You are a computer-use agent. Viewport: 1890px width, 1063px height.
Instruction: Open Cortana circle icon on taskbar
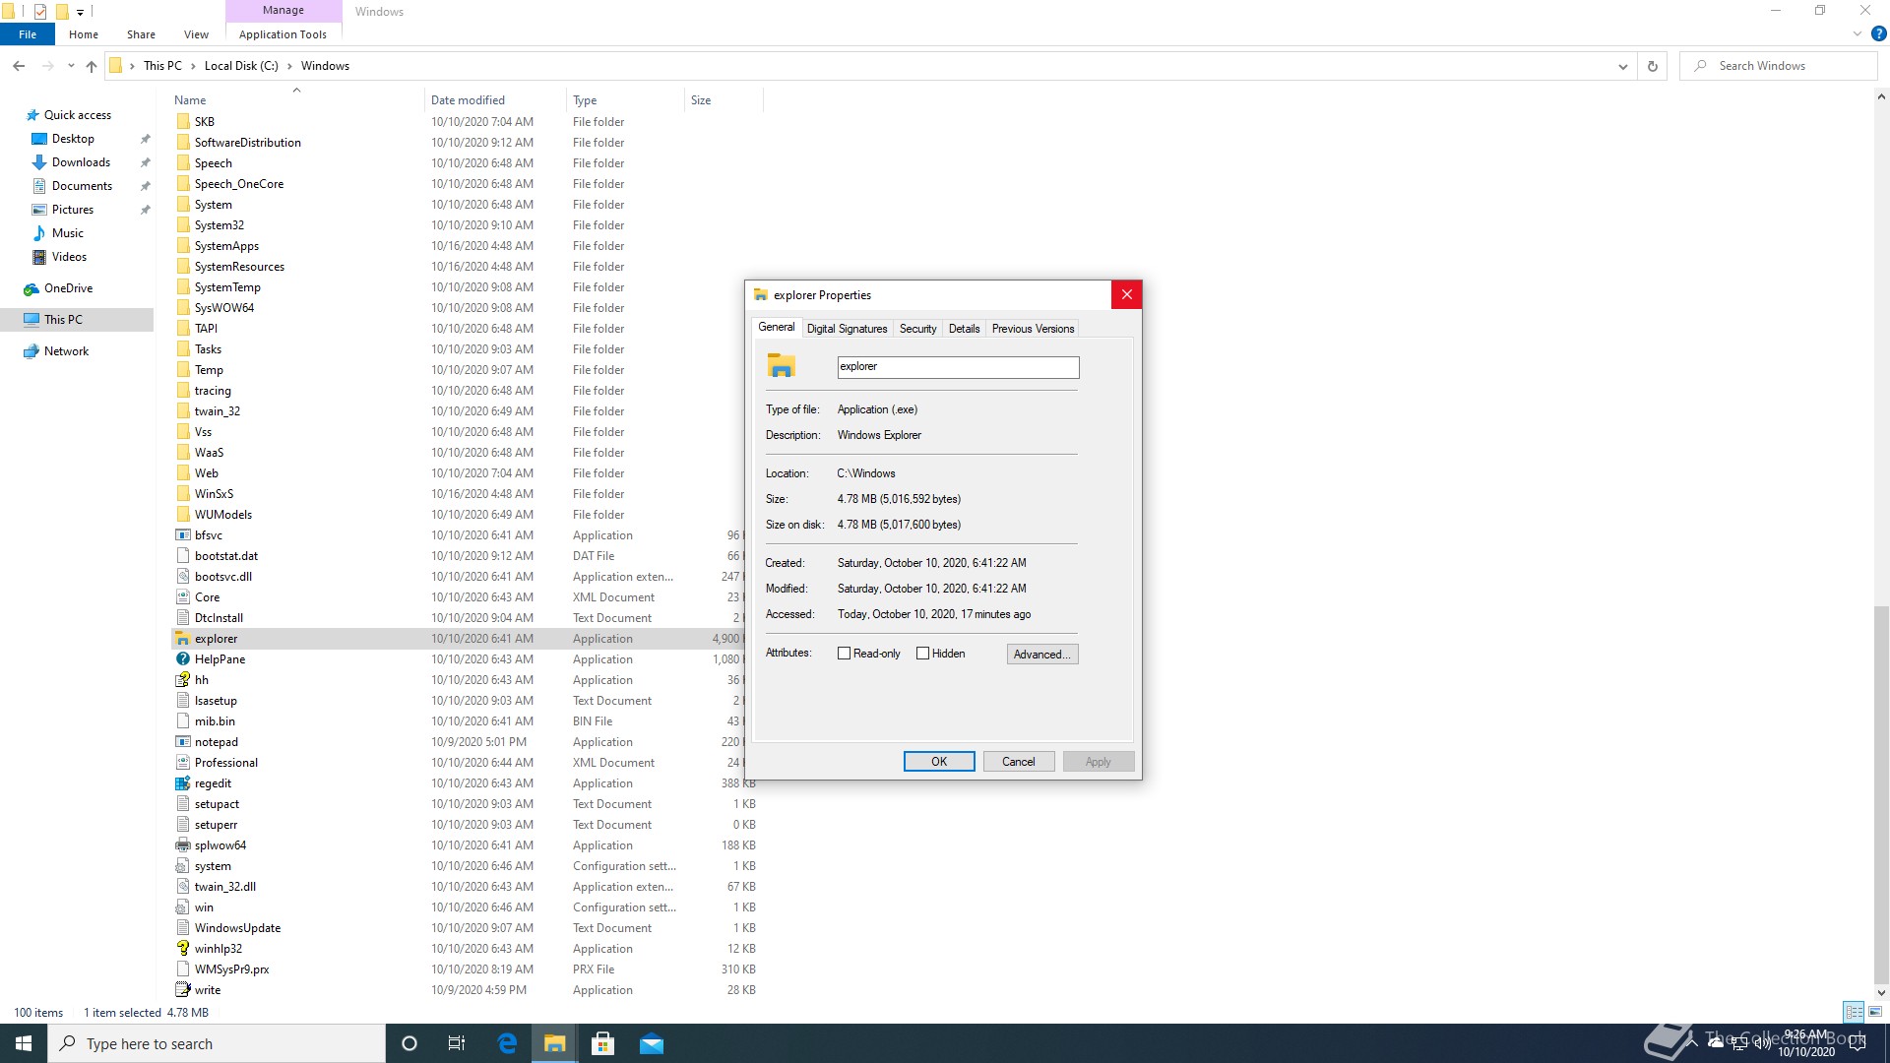coord(409,1043)
